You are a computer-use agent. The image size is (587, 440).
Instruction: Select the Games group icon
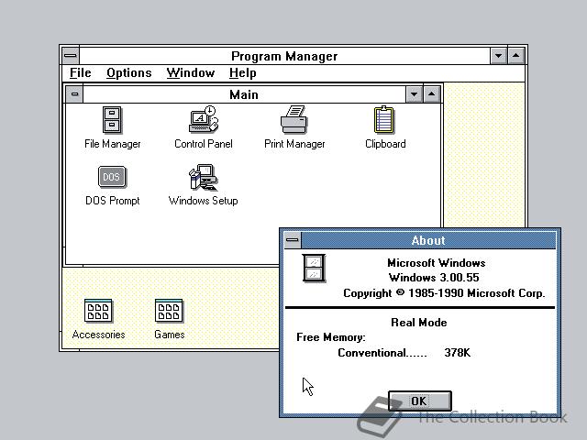point(169,311)
